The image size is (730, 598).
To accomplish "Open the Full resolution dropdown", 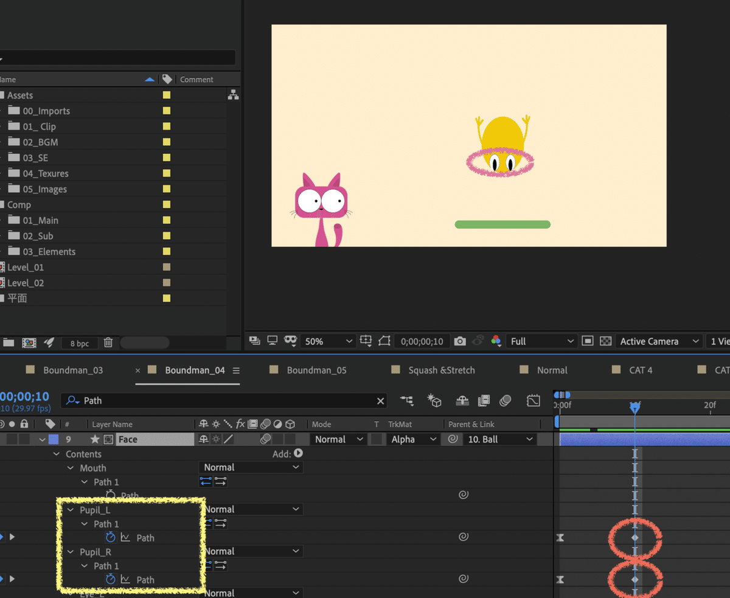I will click(541, 341).
